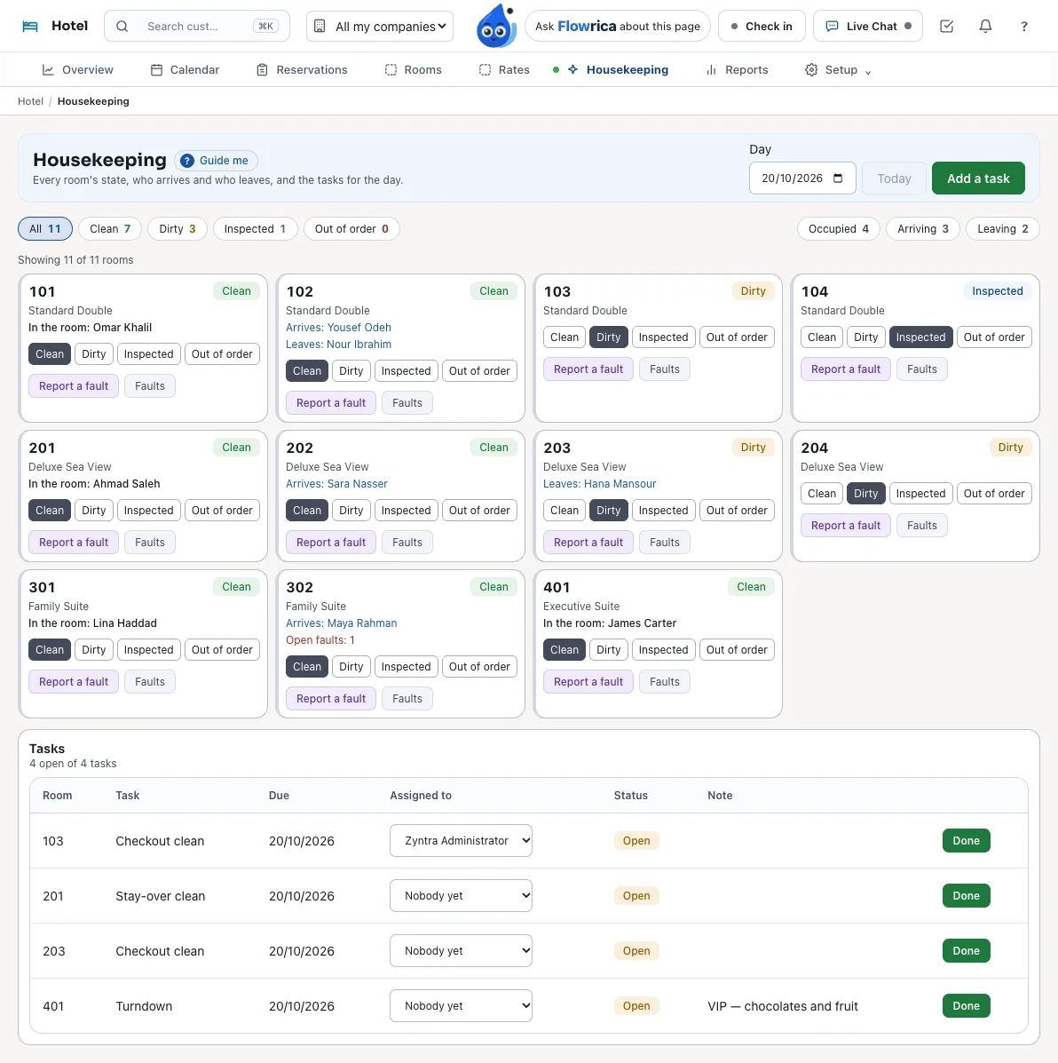Switch to the Calendar tab

[x=185, y=70]
